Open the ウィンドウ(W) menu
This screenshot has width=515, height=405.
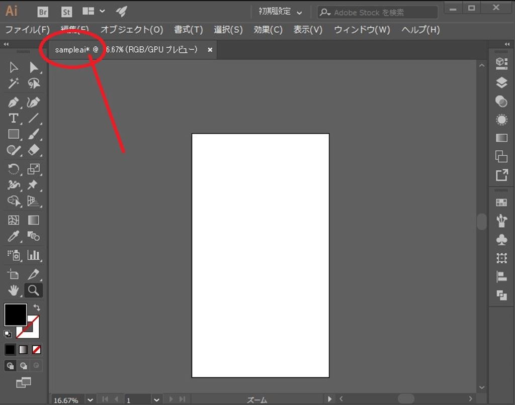(x=362, y=30)
